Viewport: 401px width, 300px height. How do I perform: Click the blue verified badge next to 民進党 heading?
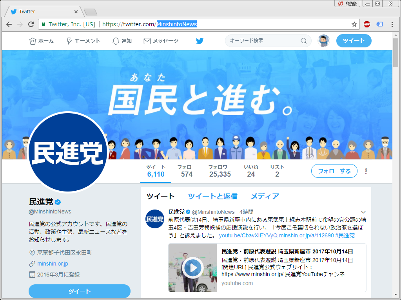pos(58,202)
